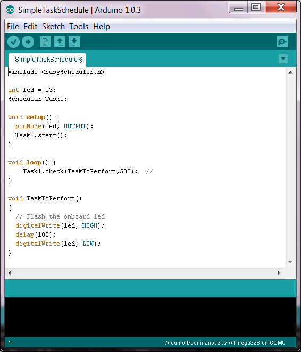This screenshot has height=352, width=301.
Task: Close the Arduino window
Action: 281,7
